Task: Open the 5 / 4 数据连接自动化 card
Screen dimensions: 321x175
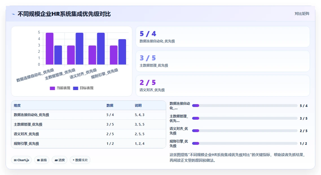Action: coord(223,37)
